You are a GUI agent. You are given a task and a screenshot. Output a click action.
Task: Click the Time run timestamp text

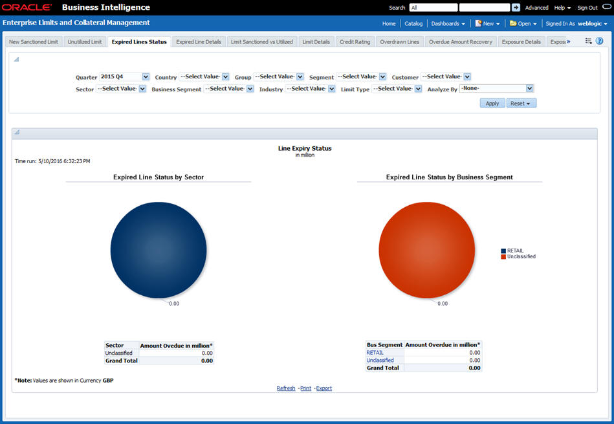[52, 161]
